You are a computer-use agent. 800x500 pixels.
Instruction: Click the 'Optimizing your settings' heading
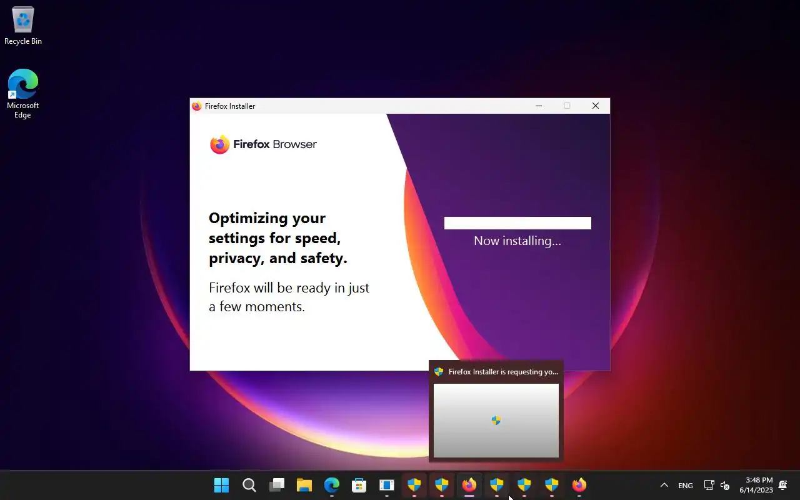278,238
